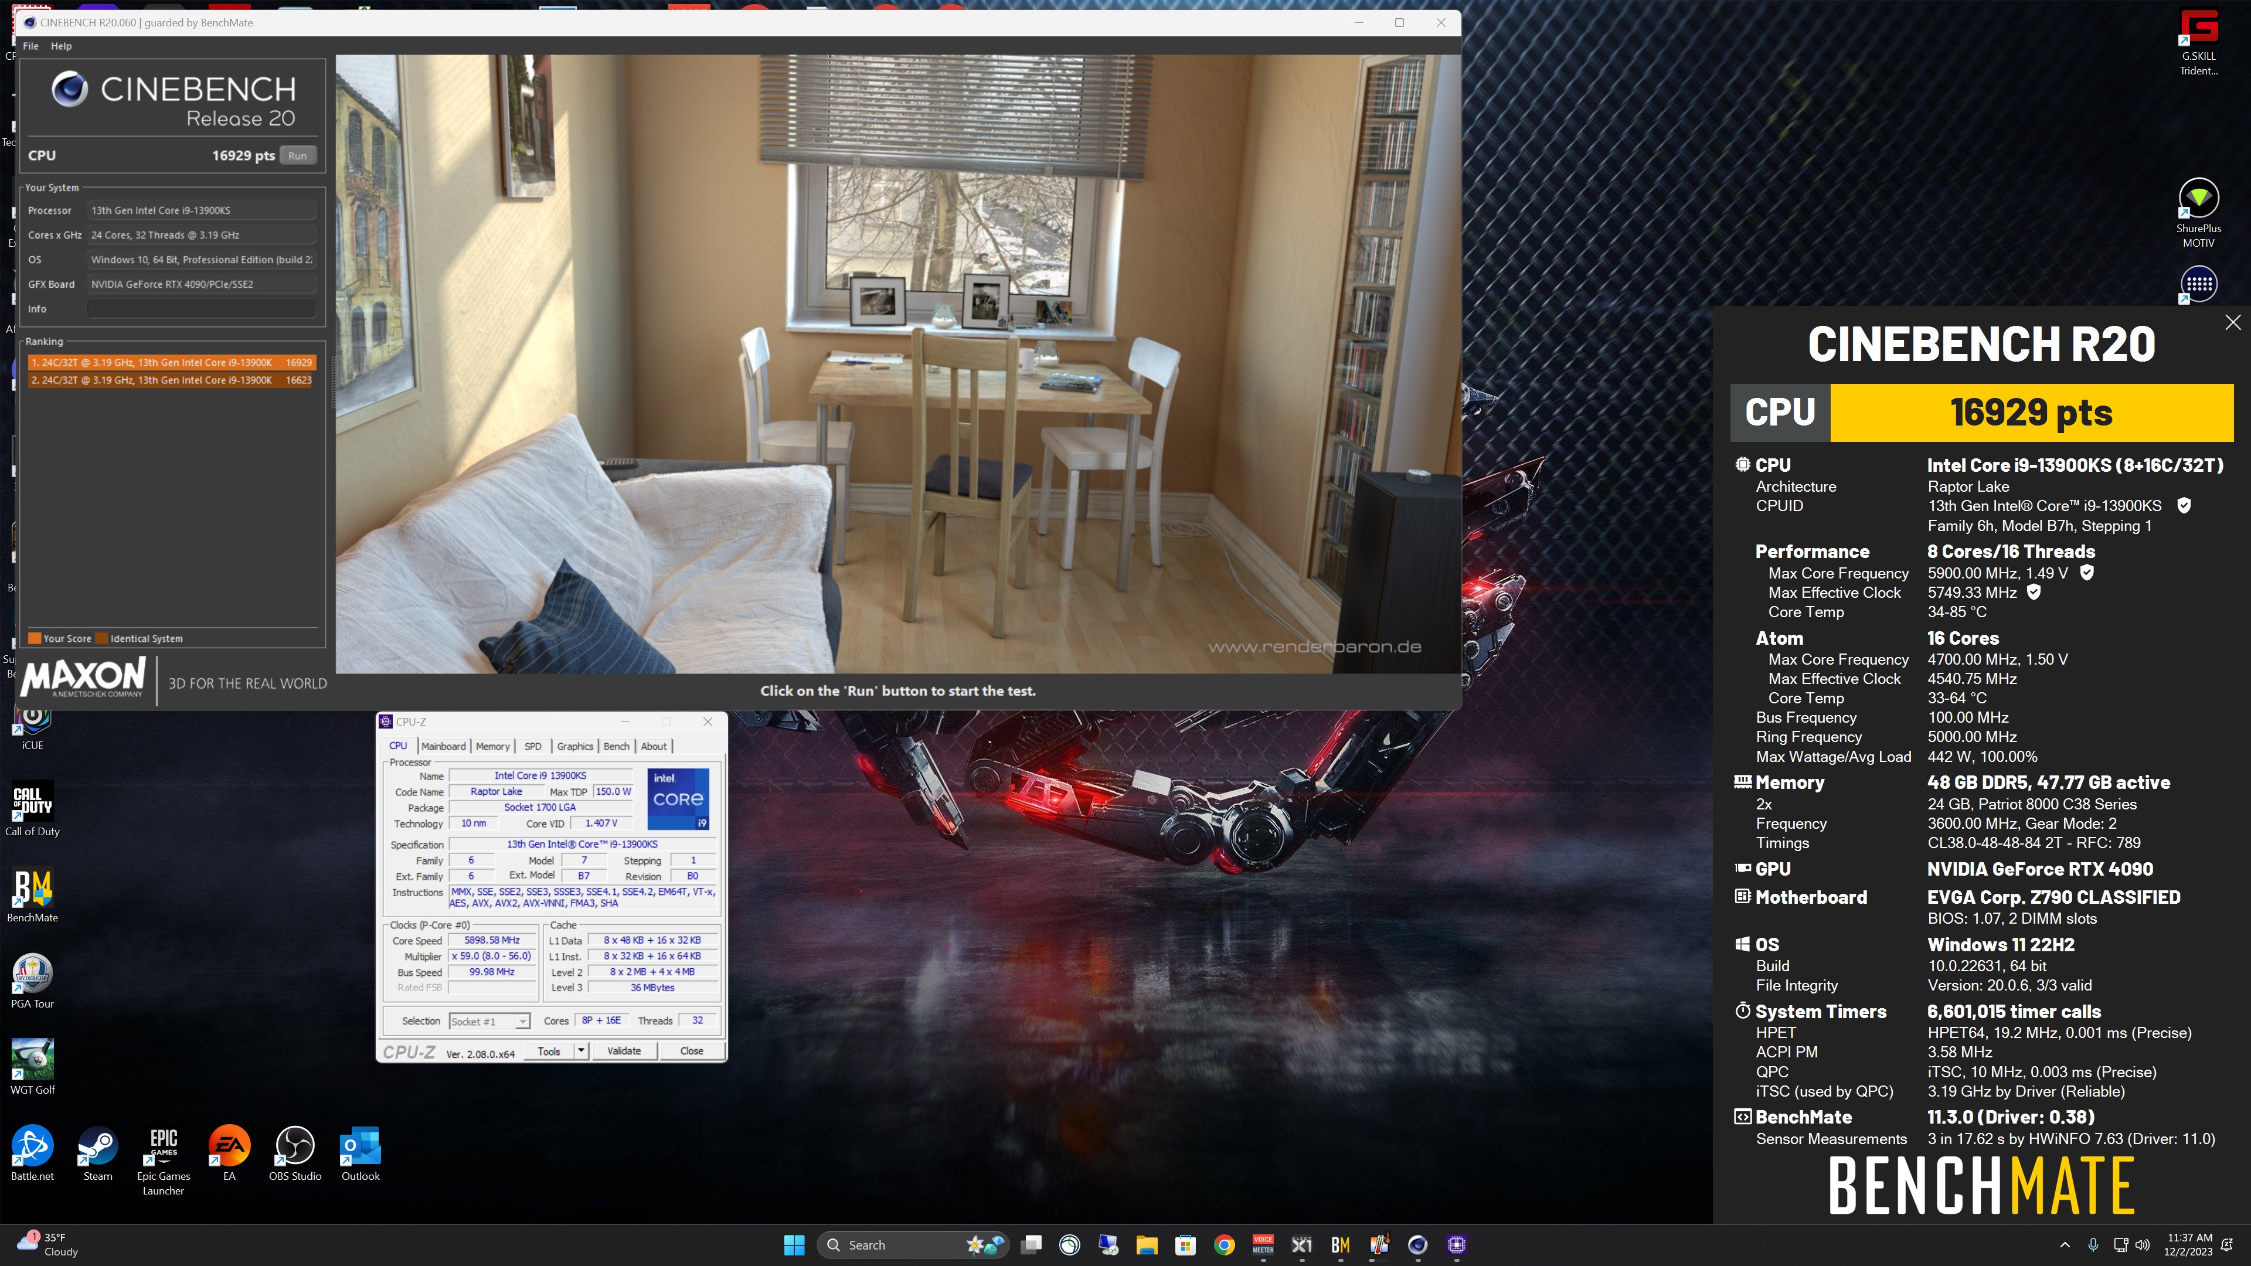Open Microsoft Store from the taskbar
Viewport: 2251px width, 1266px height.
pos(1185,1245)
